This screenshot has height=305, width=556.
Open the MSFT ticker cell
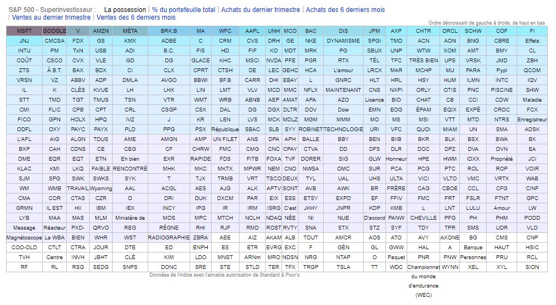pyautogui.click(x=24, y=31)
